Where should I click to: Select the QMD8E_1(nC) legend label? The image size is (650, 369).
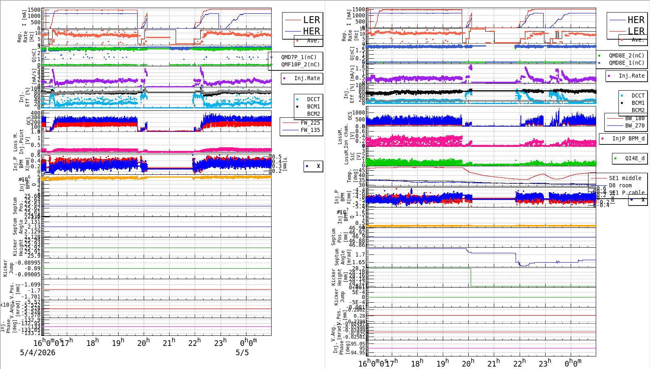[x=627, y=63]
